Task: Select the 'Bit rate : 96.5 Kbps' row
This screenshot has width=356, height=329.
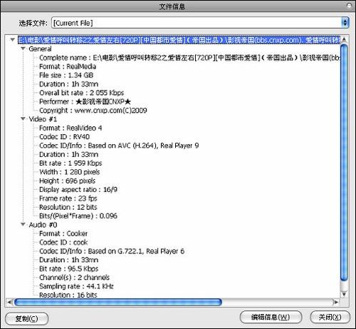Action: (x=68, y=269)
